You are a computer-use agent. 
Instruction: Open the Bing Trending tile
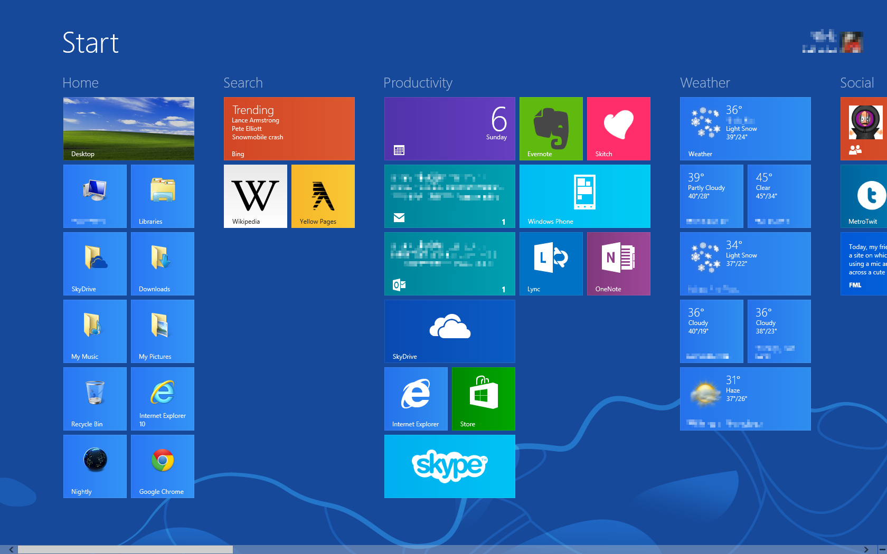289,129
